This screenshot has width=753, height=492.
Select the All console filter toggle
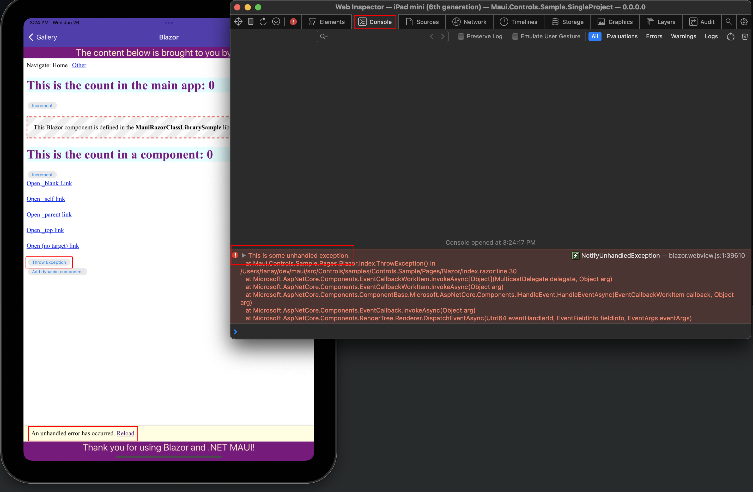click(x=595, y=37)
